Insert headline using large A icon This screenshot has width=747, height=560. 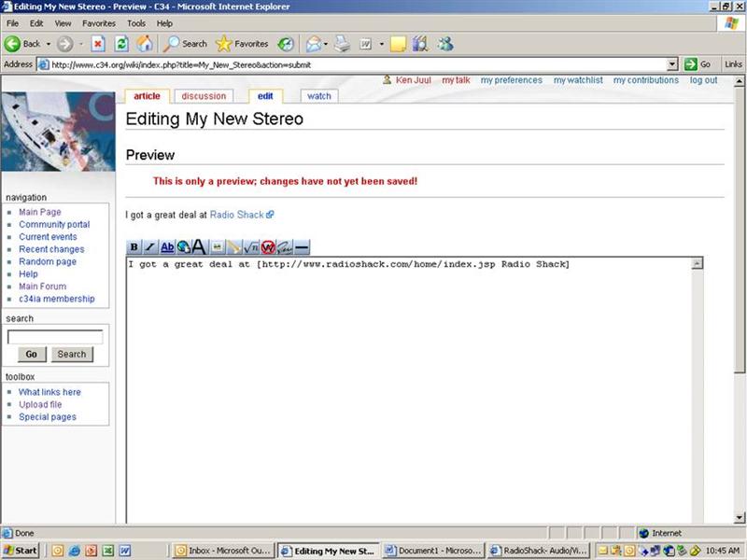click(x=199, y=247)
